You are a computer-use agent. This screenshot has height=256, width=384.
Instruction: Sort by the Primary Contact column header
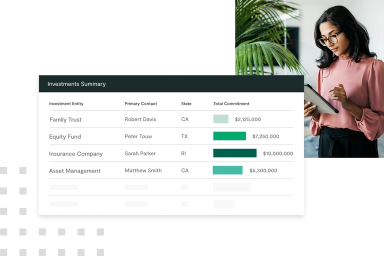(x=140, y=104)
